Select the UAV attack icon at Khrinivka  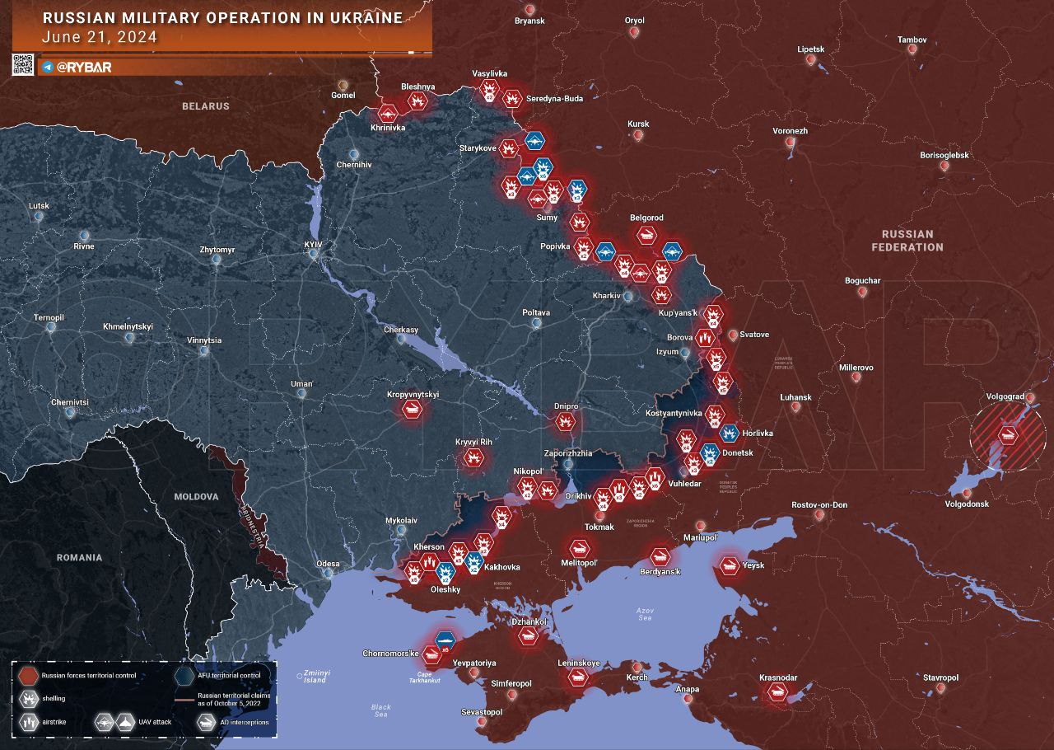(x=389, y=114)
